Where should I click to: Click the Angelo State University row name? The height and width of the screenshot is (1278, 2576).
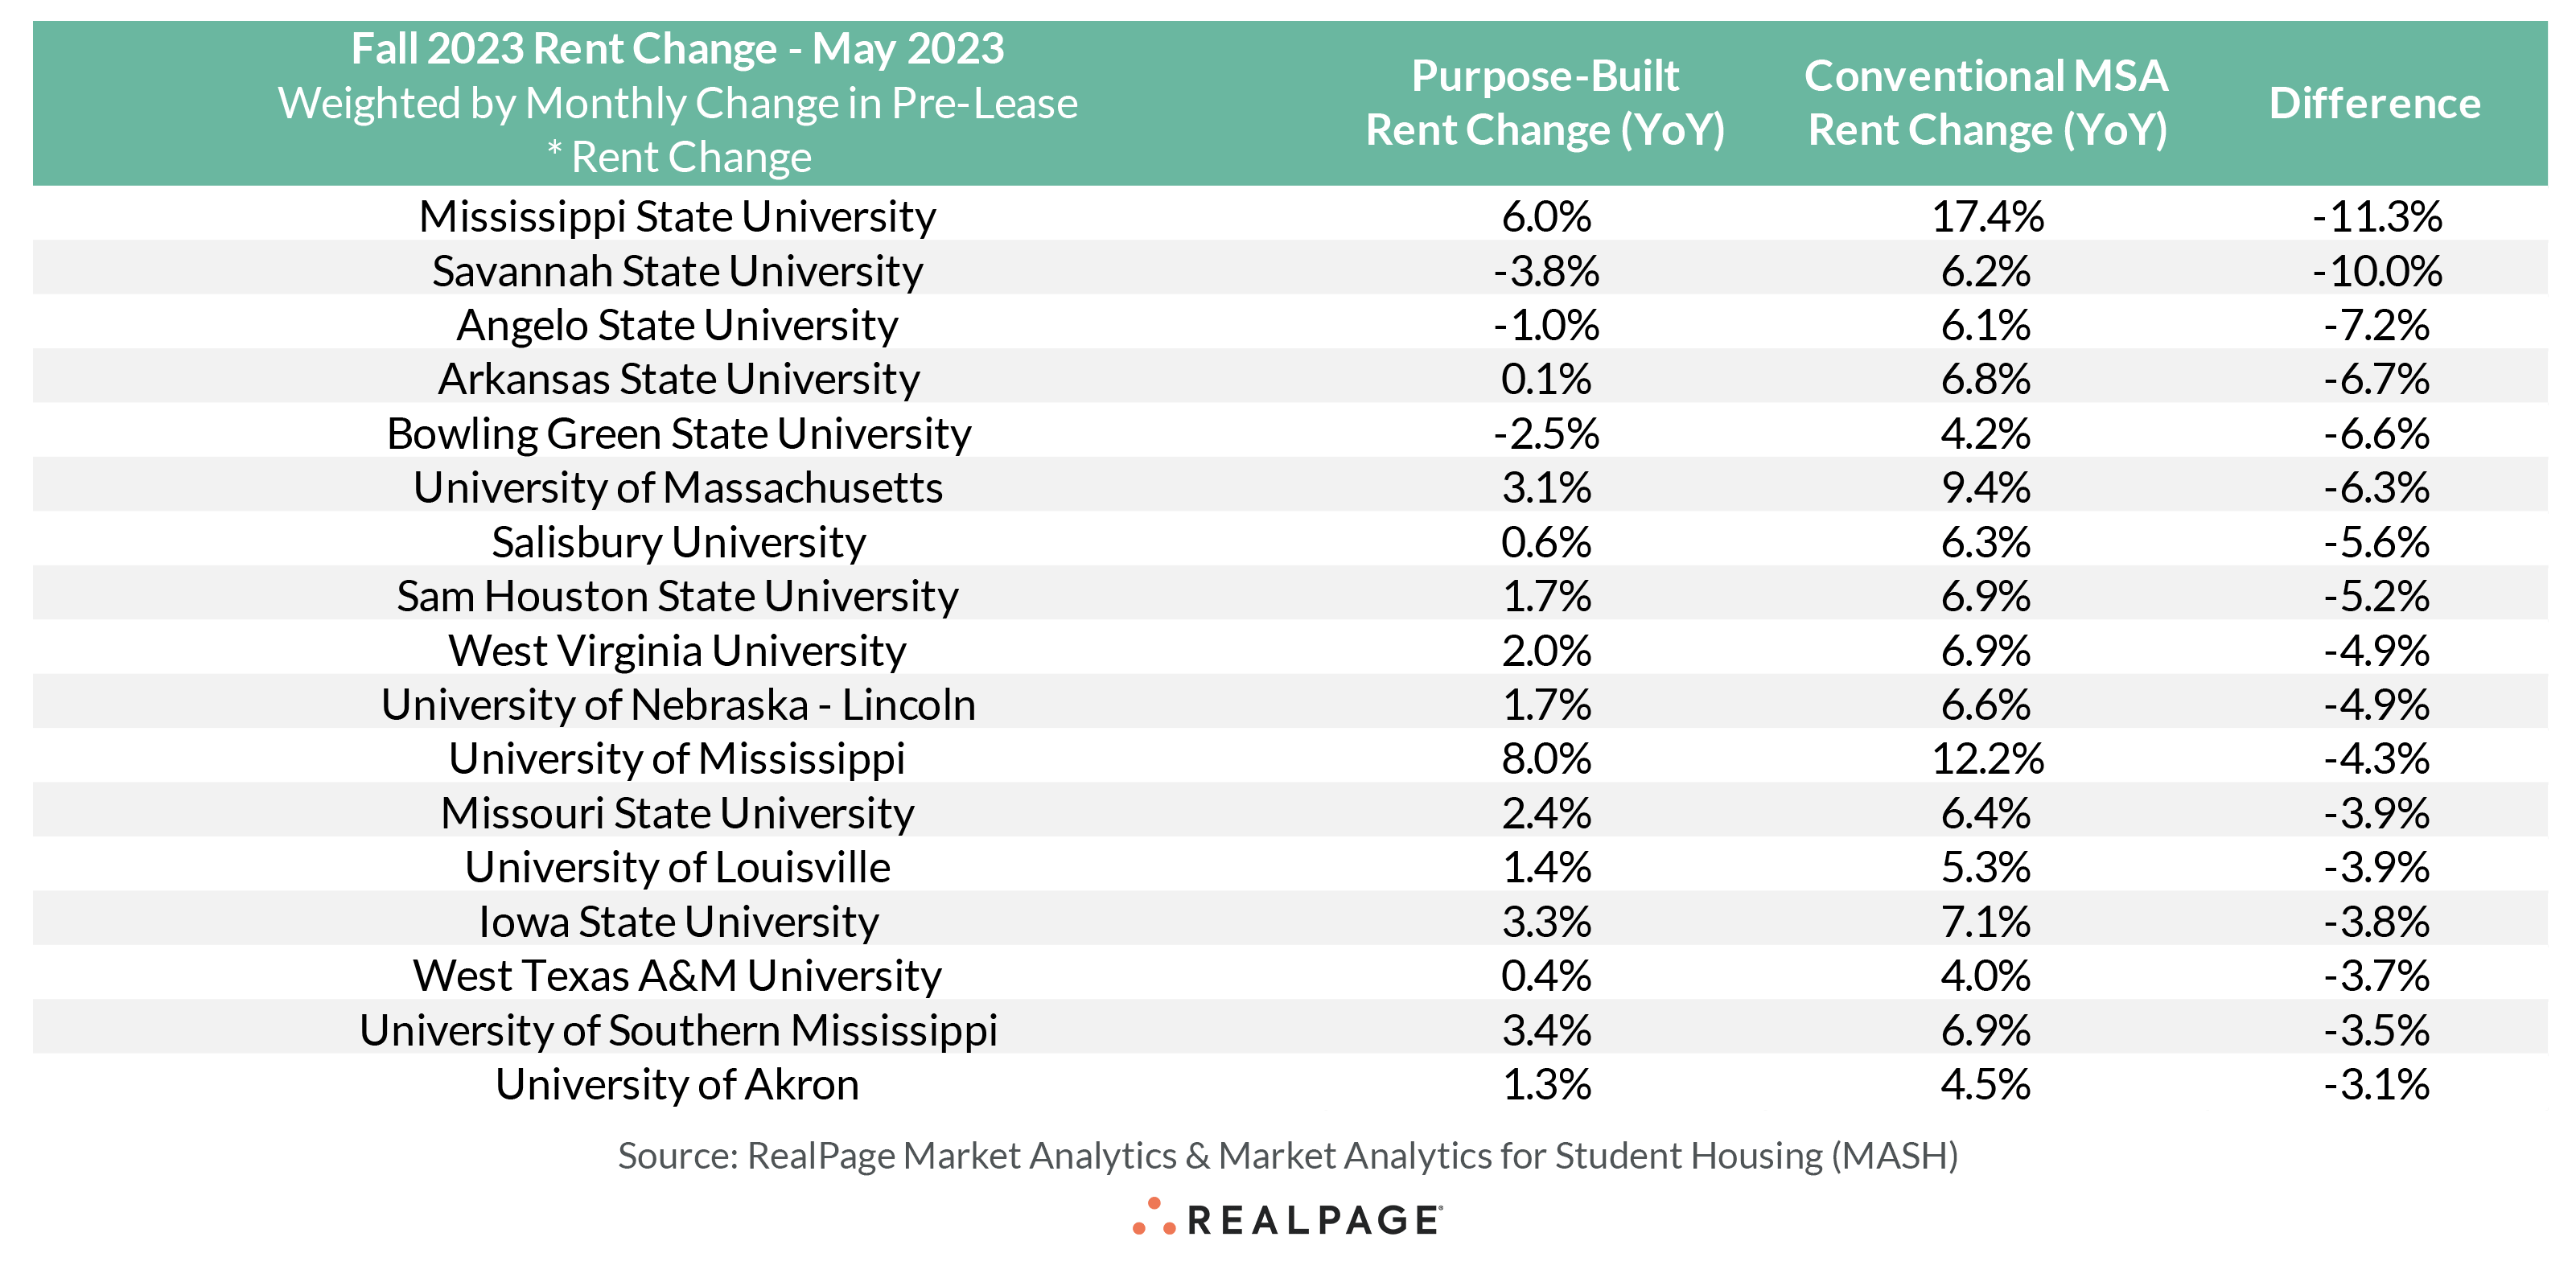[x=678, y=325]
